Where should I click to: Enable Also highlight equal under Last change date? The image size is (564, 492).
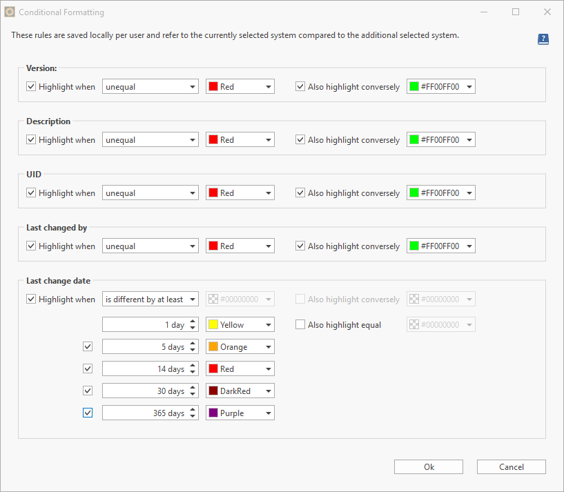point(302,324)
